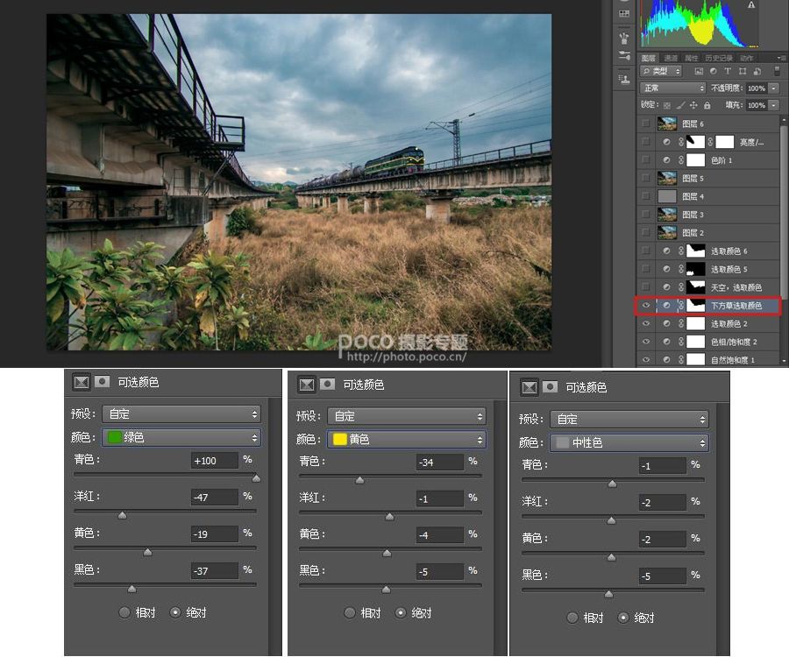The width and height of the screenshot is (789, 657).
Task: Open the 正常 blend mode dropdown
Action: click(672, 88)
